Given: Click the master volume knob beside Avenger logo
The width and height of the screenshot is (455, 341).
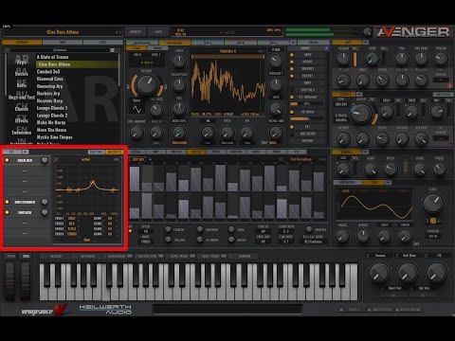Looking at the screenshot, I should pyautogui.click(x=367, y=31).
